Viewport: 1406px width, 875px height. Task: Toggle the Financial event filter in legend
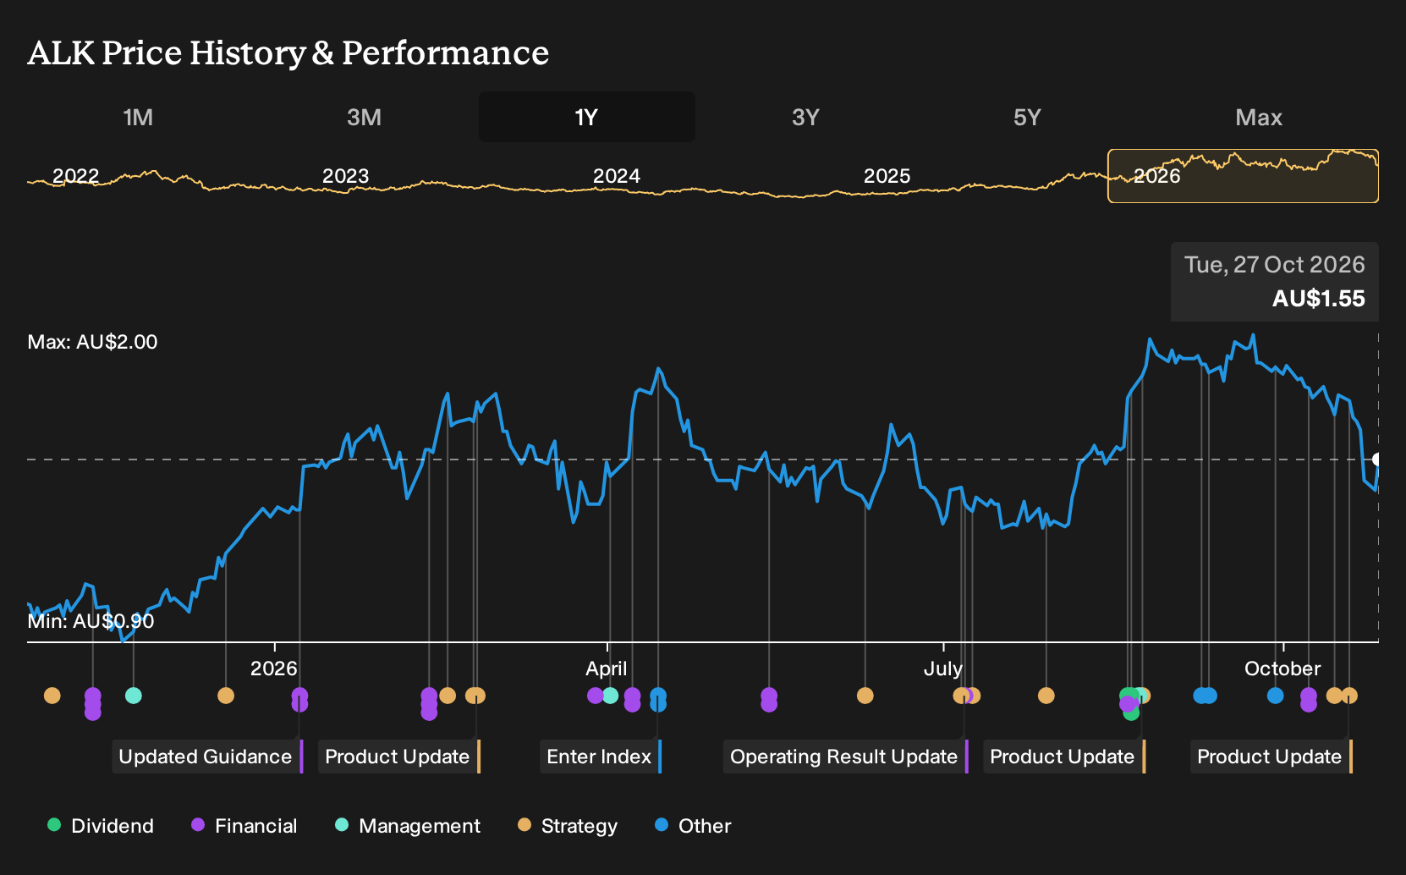point(244,826)
